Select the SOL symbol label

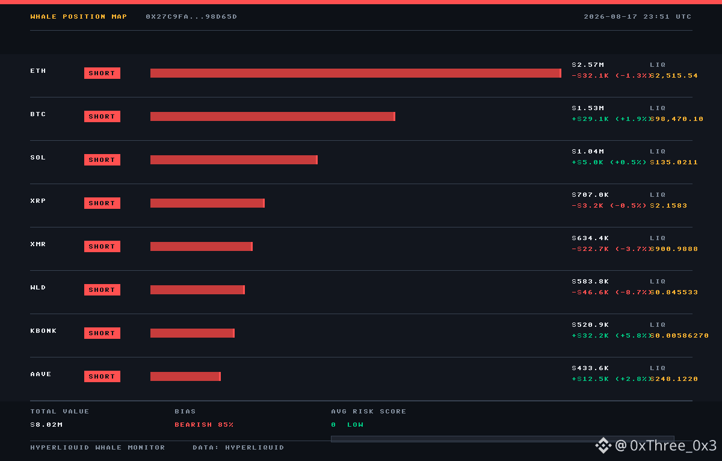click(x=39, y=158)
